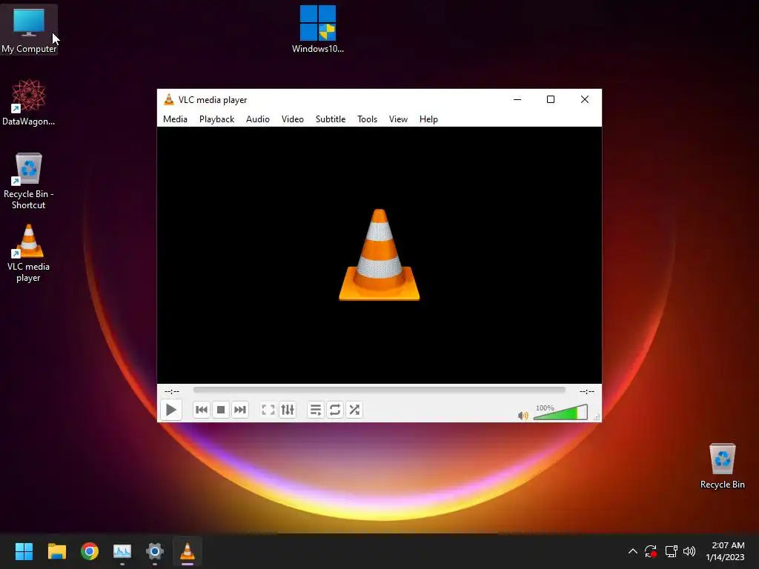Show extended settings equalizer panel
The height and width of the screenshot is (569, 759).
coord(288,410)
